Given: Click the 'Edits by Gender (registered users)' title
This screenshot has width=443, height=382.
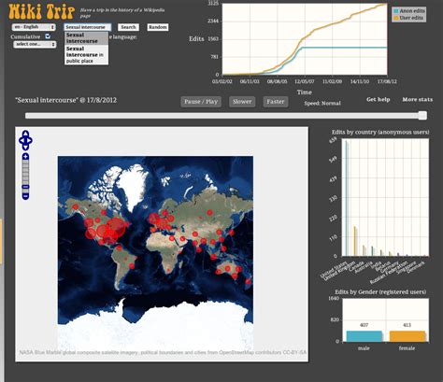Looking at the screenshot, I should pos(380,292).
